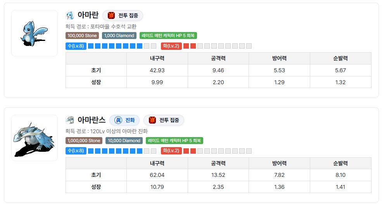Open the 아마란 creature thumbnail image

point(35,33)
